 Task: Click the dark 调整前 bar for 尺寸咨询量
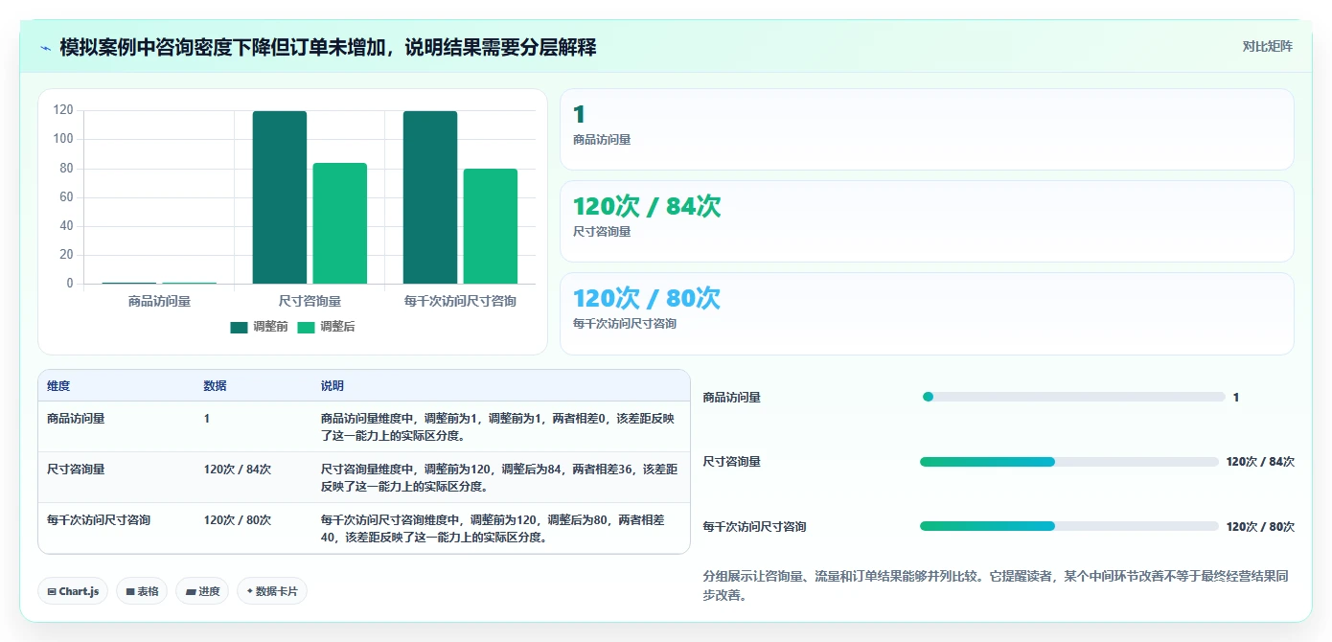click(280, 197)
